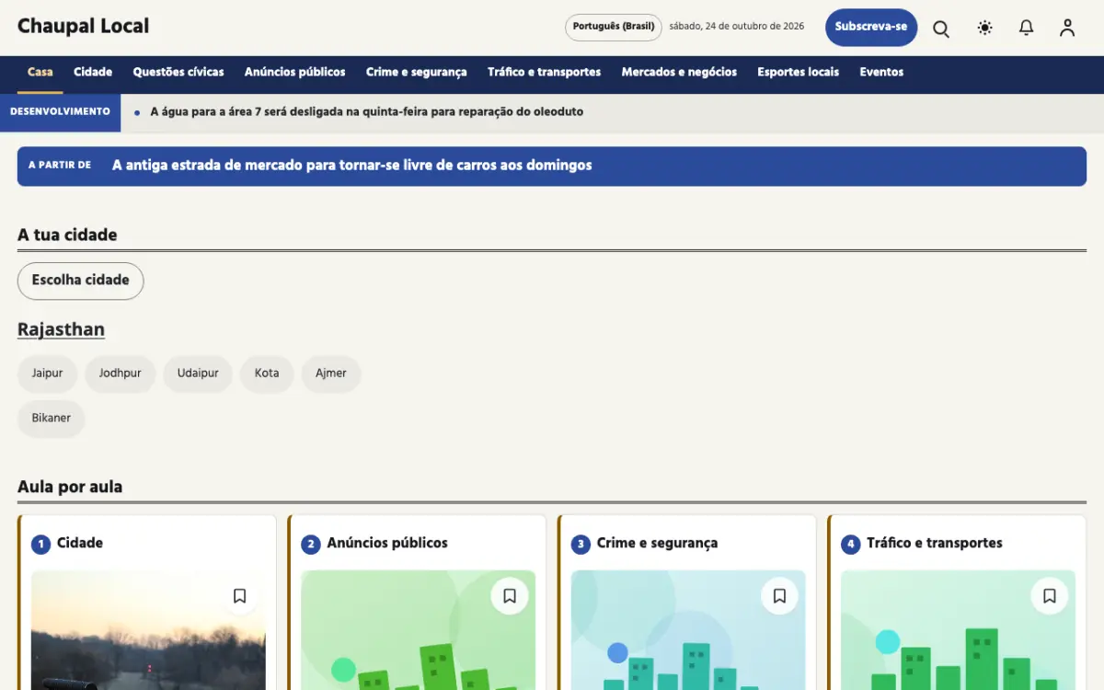1104x690 pixels.
Task: Open Anúncios públicos card illustration
Action: [x=418, y=630]
